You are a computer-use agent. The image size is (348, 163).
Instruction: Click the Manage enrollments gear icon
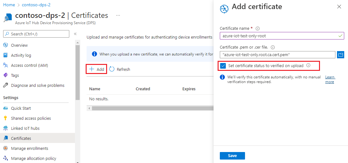[6, 148]
